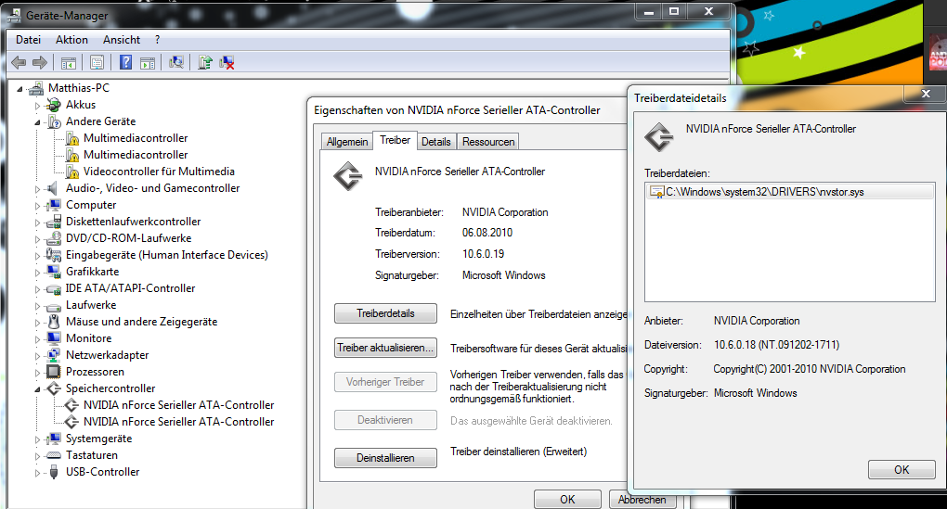Click the Videocontroller für Multimedia warning icon
This screenshot has height=509, width=947.
[71, 172]
